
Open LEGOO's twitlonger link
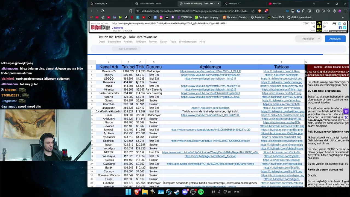coord(210,79)
